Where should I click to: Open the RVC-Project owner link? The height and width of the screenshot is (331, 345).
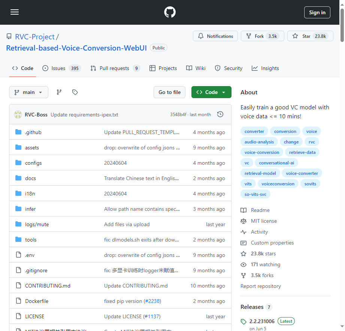(x=34, y=37)
